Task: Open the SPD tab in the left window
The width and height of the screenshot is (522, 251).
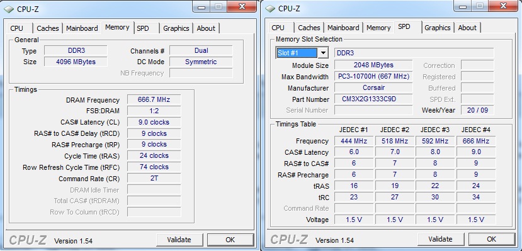Action: point(143,28)
